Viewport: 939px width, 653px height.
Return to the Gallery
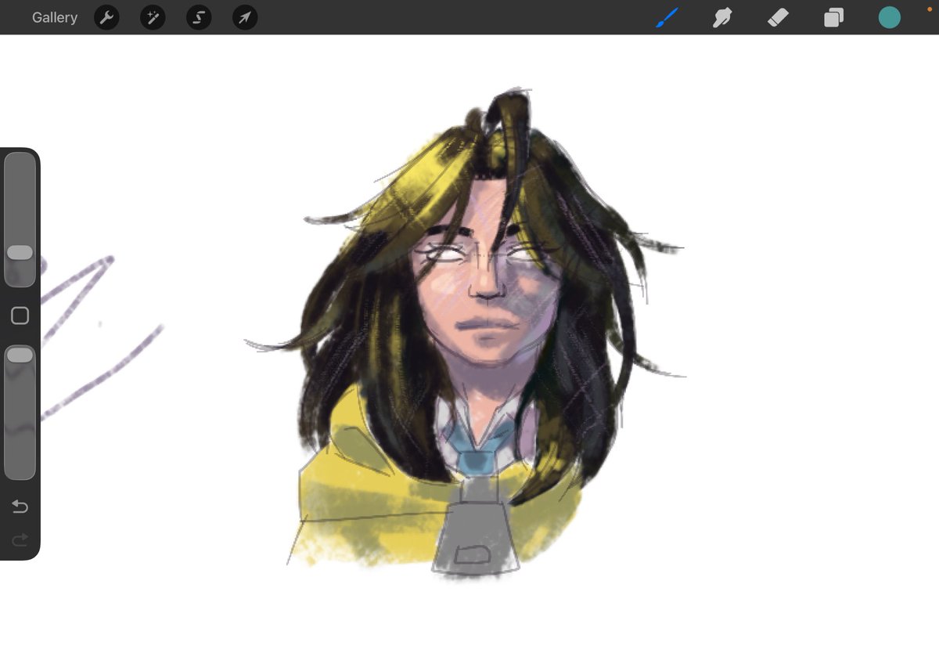tap(55, 17)
